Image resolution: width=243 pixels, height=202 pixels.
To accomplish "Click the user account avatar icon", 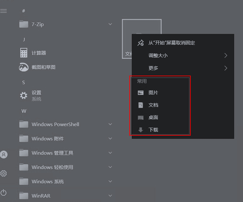I will coord(4,154).
